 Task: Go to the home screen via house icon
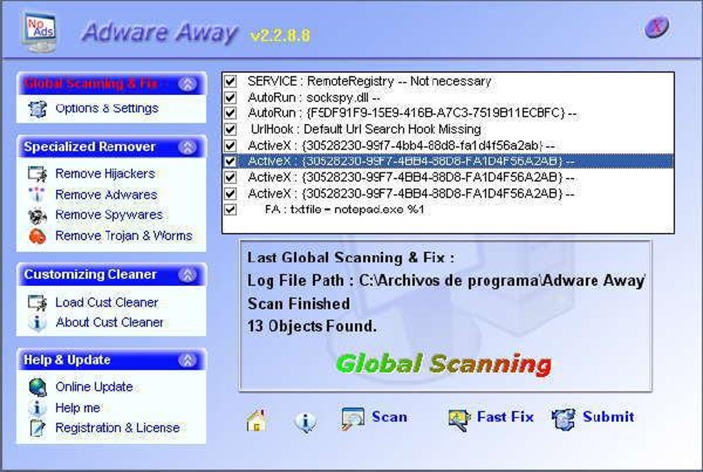tap(257, 420)
